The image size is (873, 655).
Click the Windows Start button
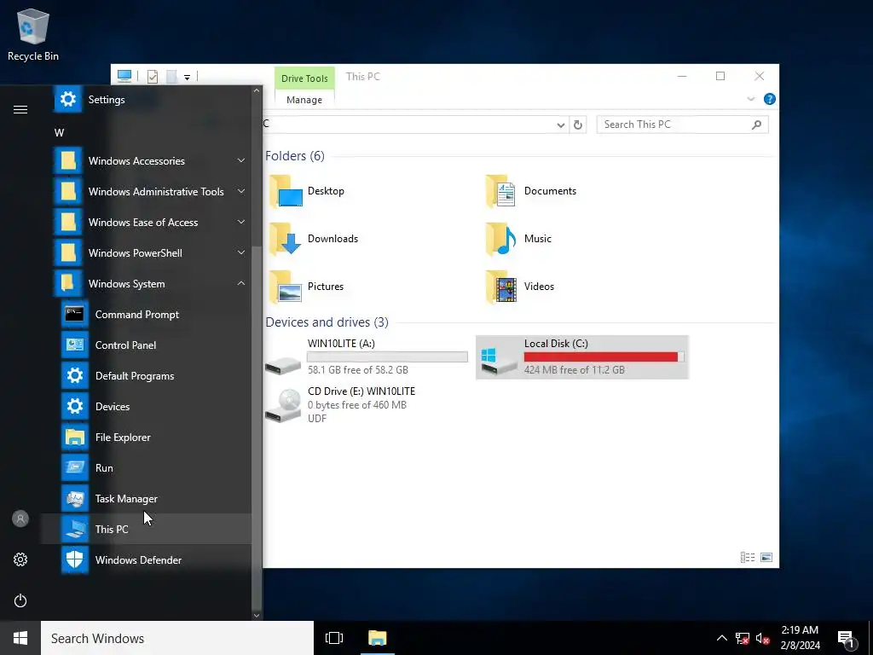point(20,638)
